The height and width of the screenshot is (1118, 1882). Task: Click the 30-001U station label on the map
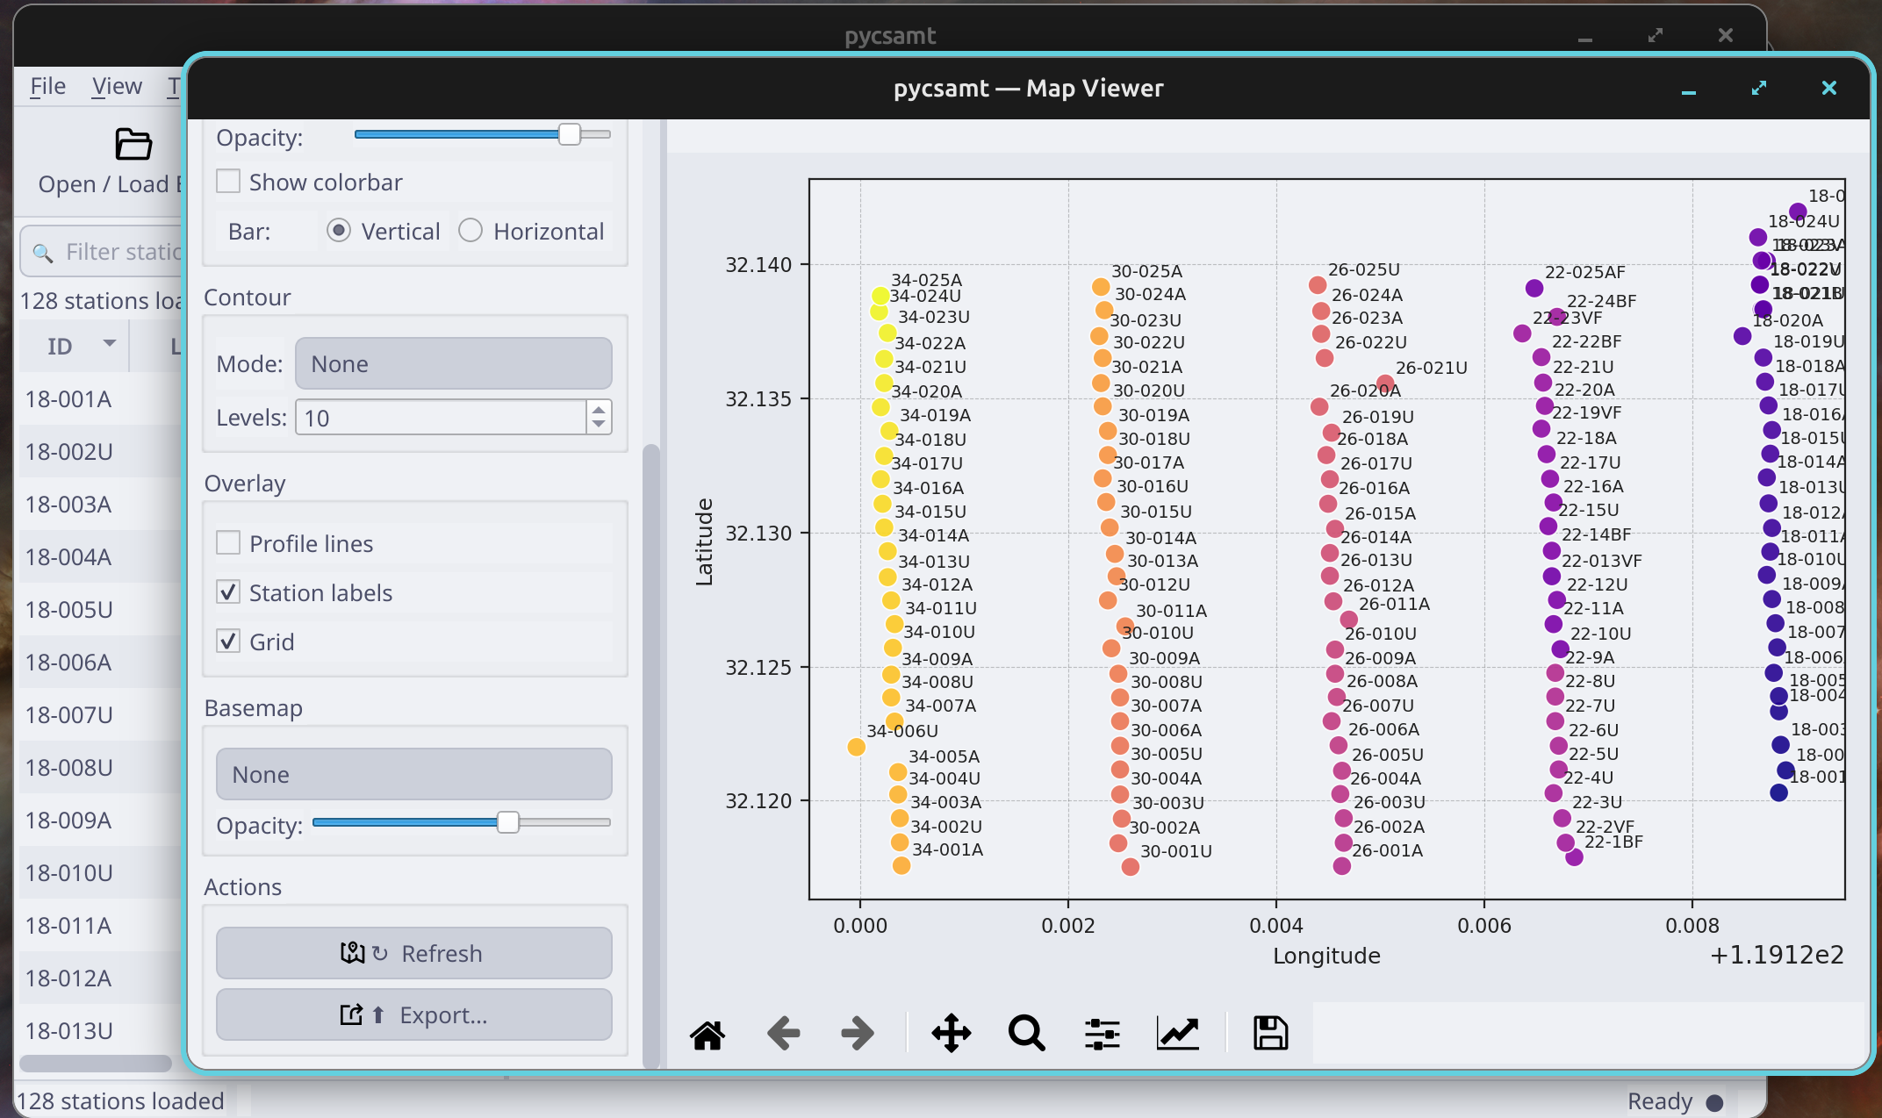point(1176,851)
